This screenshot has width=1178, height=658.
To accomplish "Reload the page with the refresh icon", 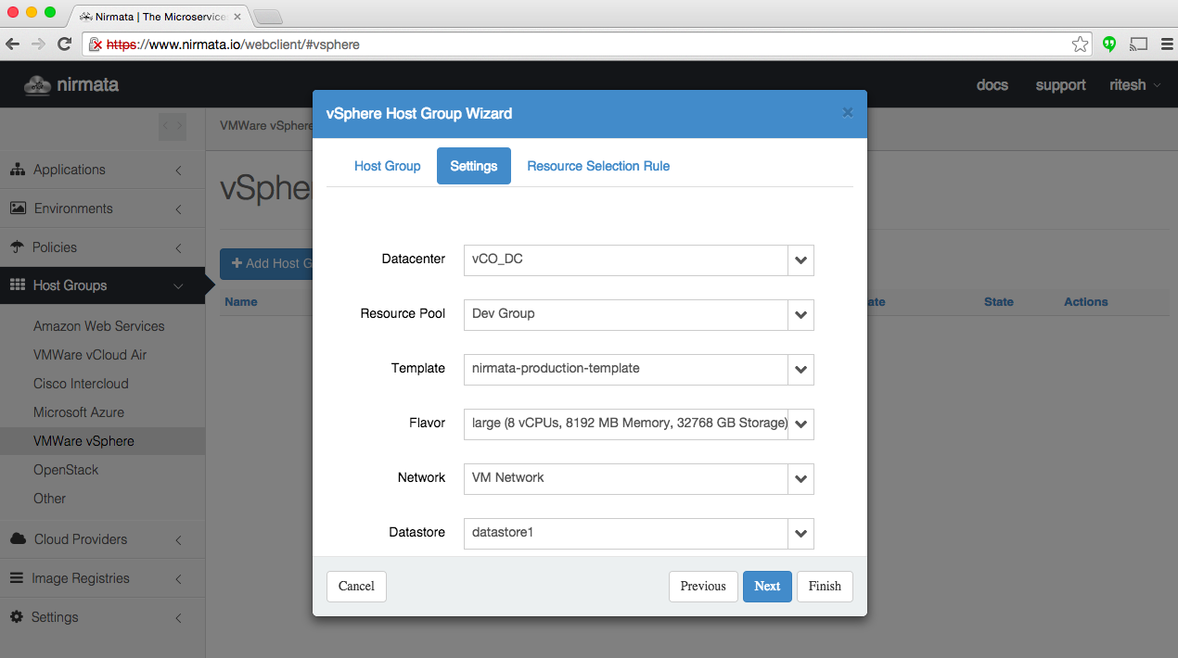I will [65, 44].
